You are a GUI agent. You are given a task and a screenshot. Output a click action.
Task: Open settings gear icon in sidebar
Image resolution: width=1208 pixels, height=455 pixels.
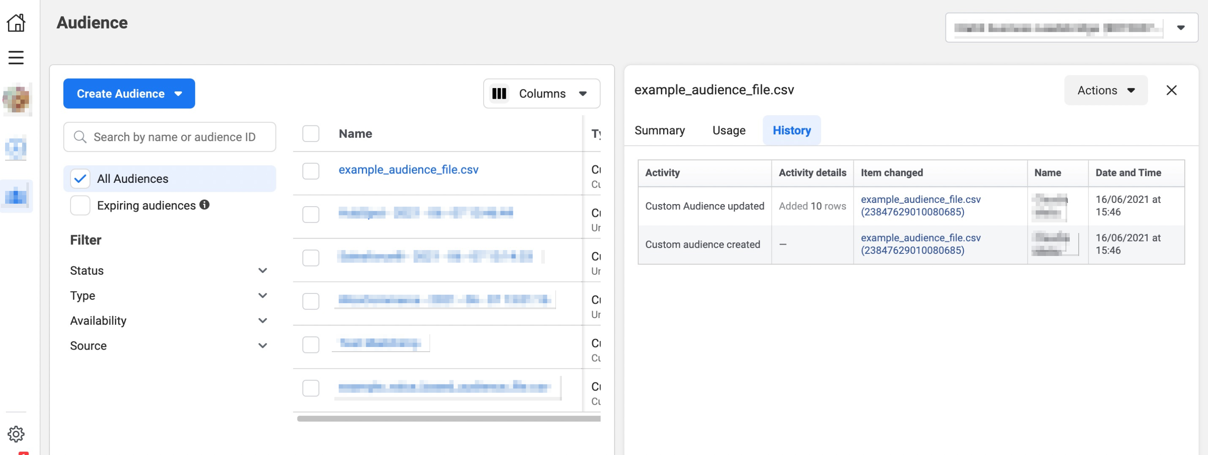pyautogui.click(x=16, y=433)
